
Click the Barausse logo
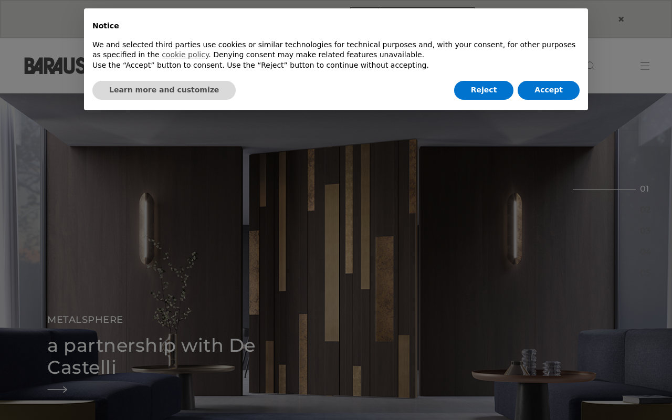pyautogui.click(x=54, y=66)
